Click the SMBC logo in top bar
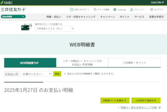 (7, 2)
